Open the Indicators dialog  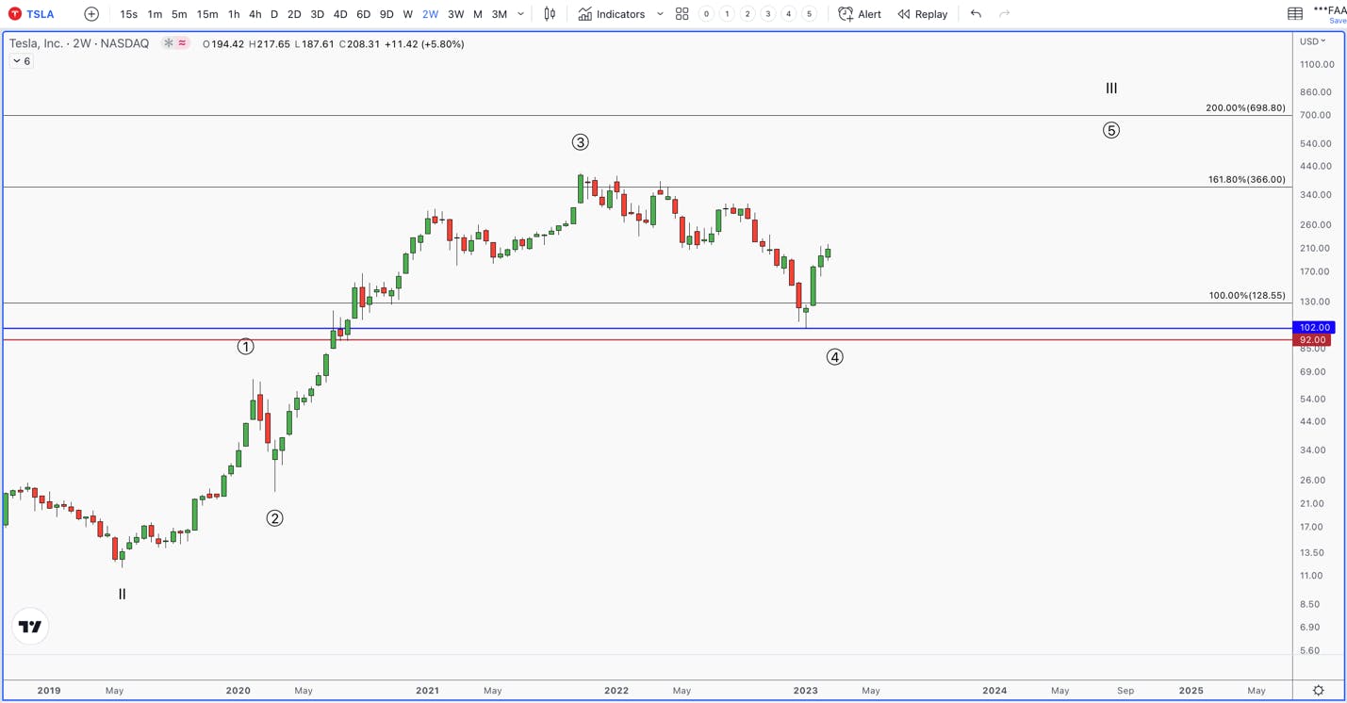click(612, 14)
